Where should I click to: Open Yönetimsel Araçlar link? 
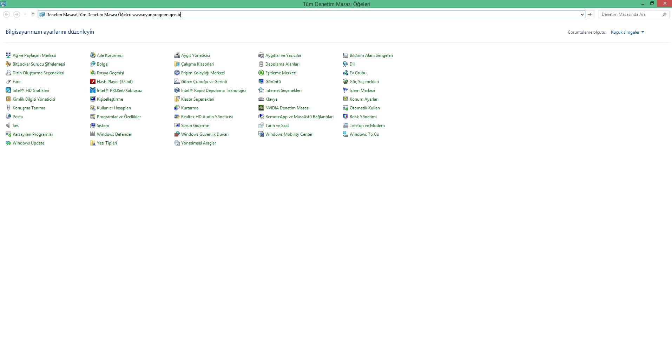[x=198, y=143]
